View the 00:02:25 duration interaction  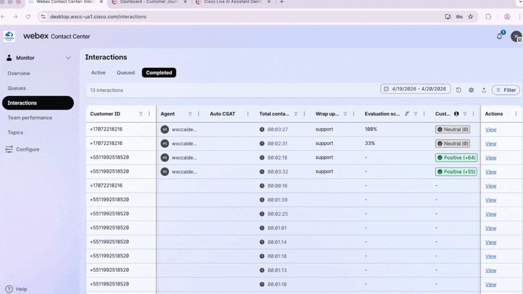(491, 214)
